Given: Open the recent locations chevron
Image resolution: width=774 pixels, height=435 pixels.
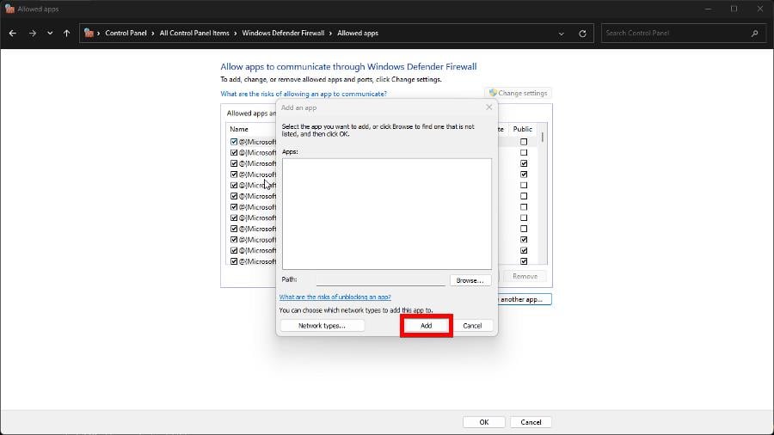Looking at the screenshot, I should coord(50,33).
